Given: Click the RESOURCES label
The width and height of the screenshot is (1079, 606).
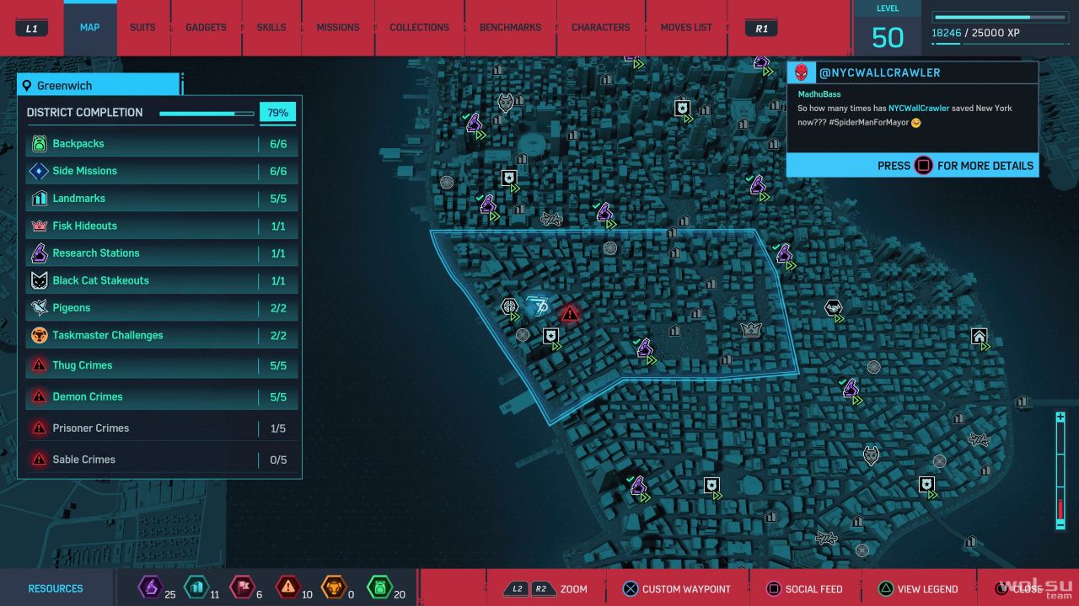Looking at the screenshot, I should [56, 589].
